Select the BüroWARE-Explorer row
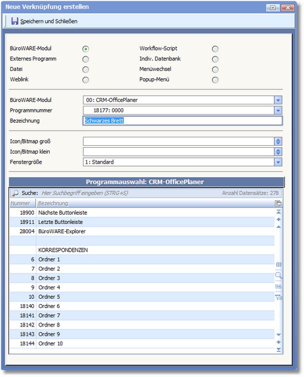The width and height of the screenshot is (304, 377). click(142, 231)
